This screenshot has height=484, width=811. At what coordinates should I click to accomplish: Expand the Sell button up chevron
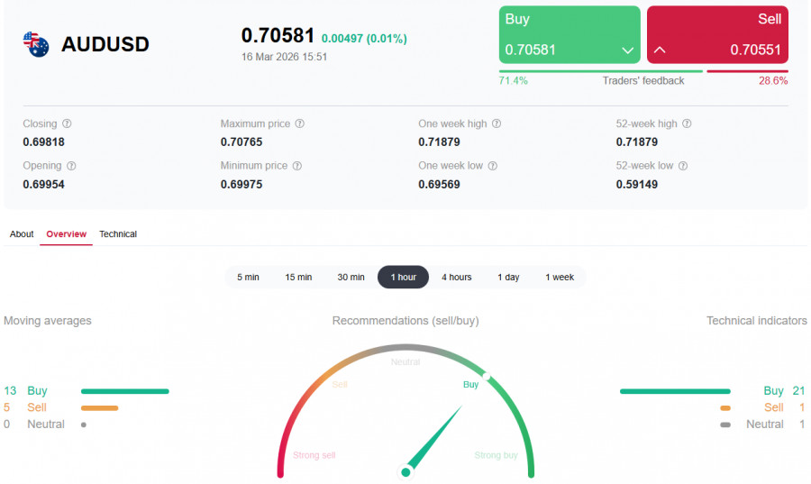pos(660,50)
